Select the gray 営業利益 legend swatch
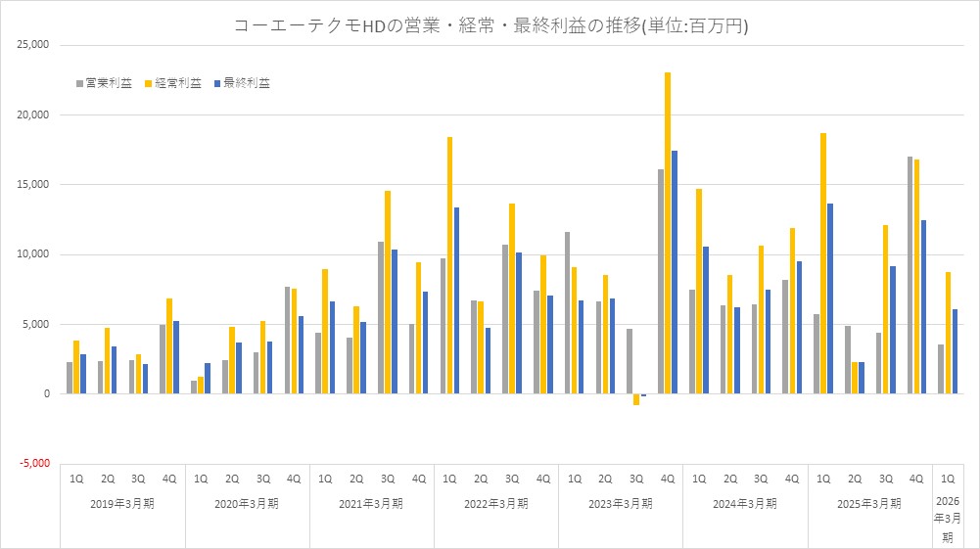980x549 pixels. click(x=79, y=84)
